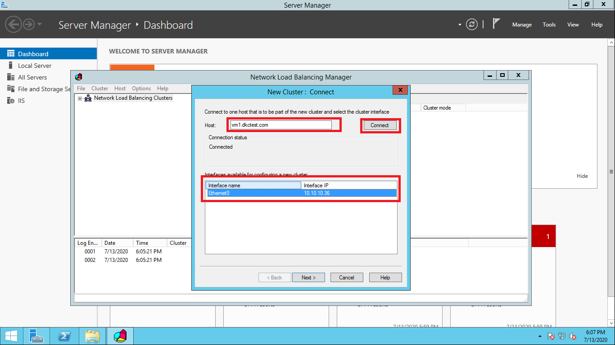Open File menu in Network Load Balancing Manager
Screen dimensions: 615x345
coord(81,88)
